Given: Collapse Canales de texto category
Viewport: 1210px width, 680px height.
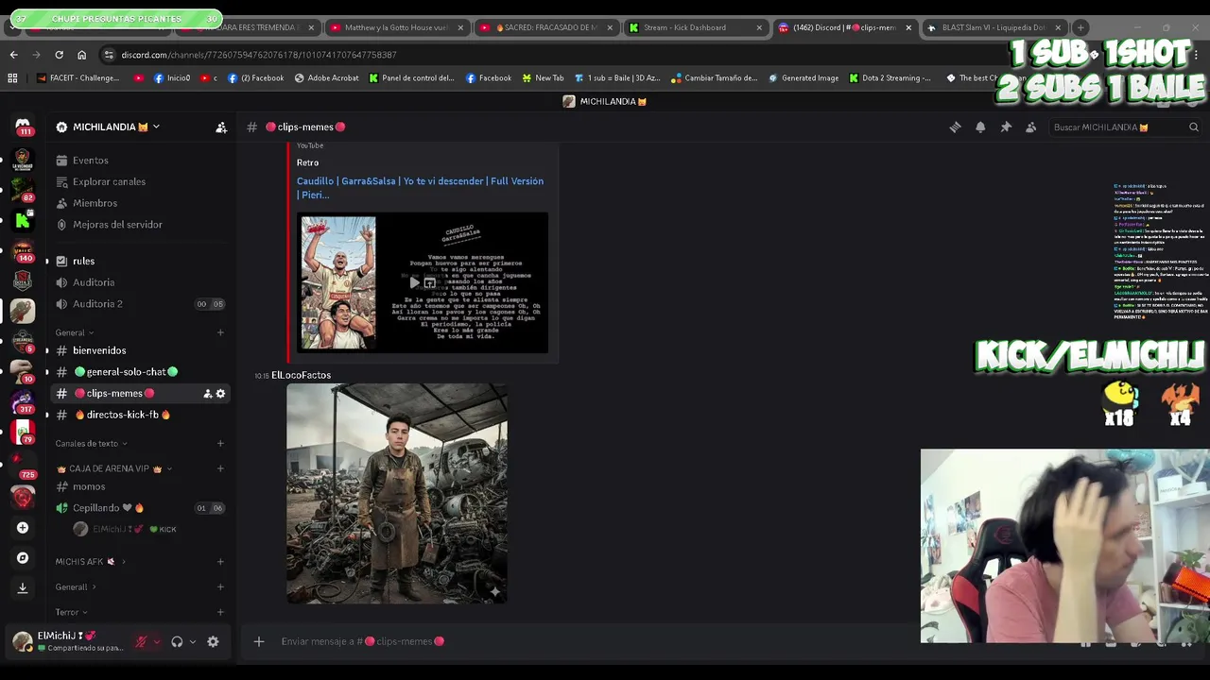Looking at the screenshot, I should [92, 443].
